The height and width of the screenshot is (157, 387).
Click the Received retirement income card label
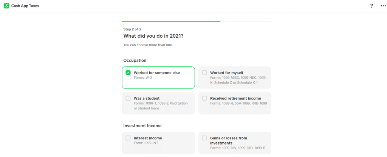[x=235, y=98]
